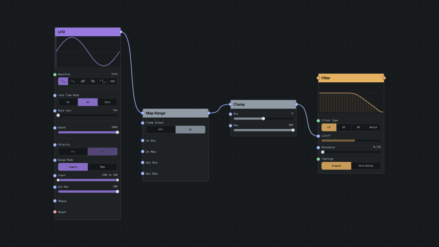Choose the ramp-up sawtooth waveform icon

pos(83,81)
